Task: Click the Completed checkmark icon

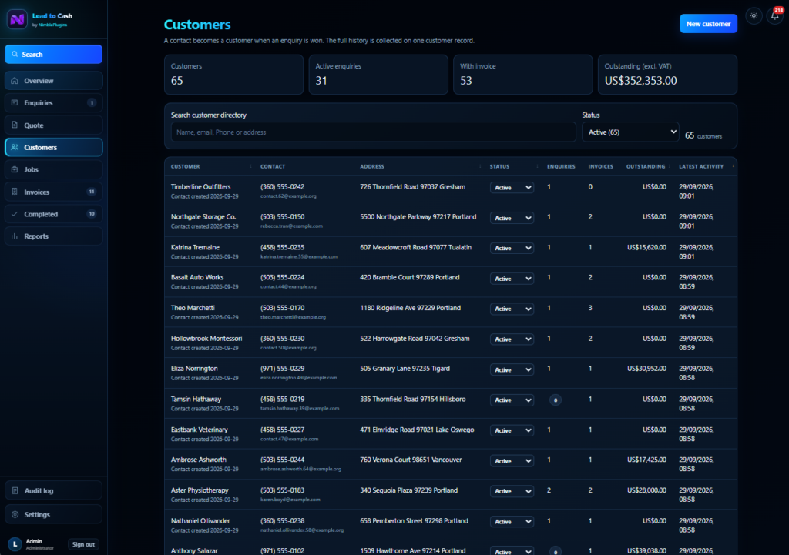Action: pyautogui.click(x=15, y=214)
